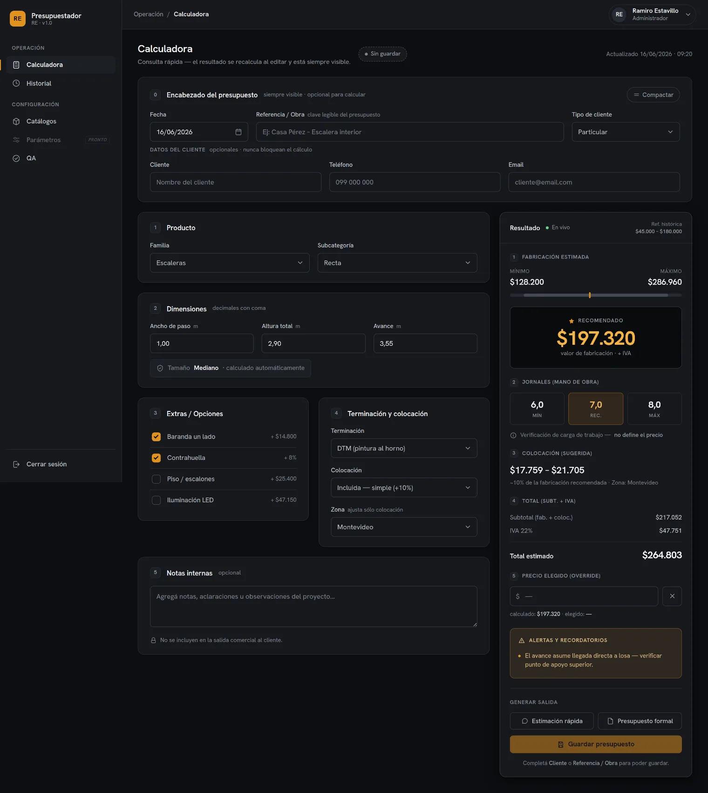Click the fabrication range slider marker
708x793 pixels.
590,295
